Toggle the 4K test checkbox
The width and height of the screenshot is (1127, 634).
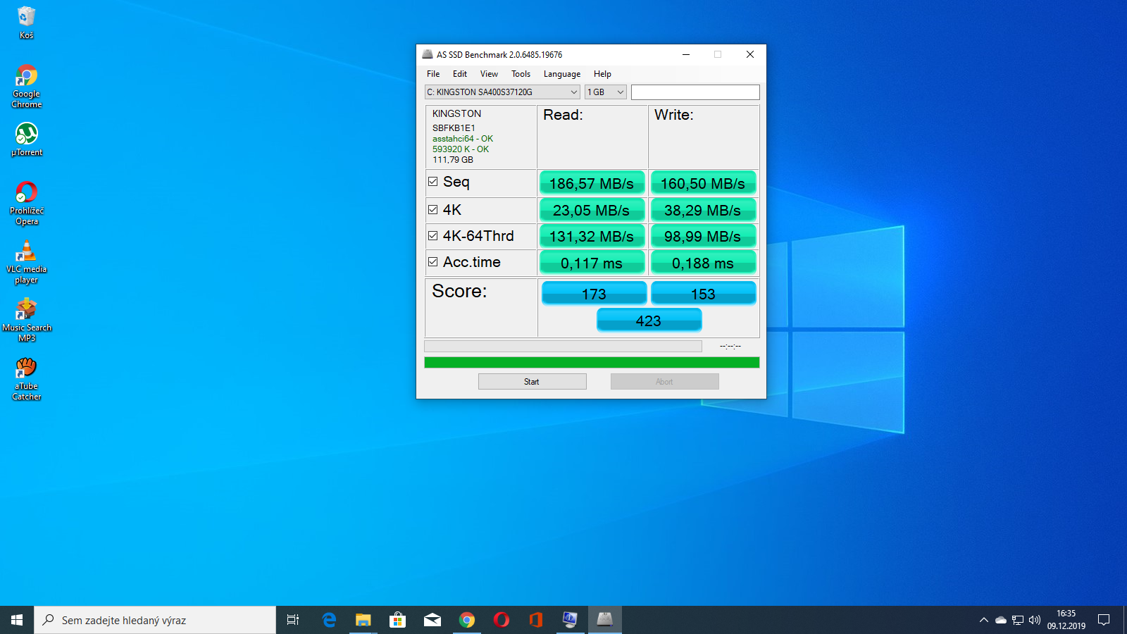433,210
